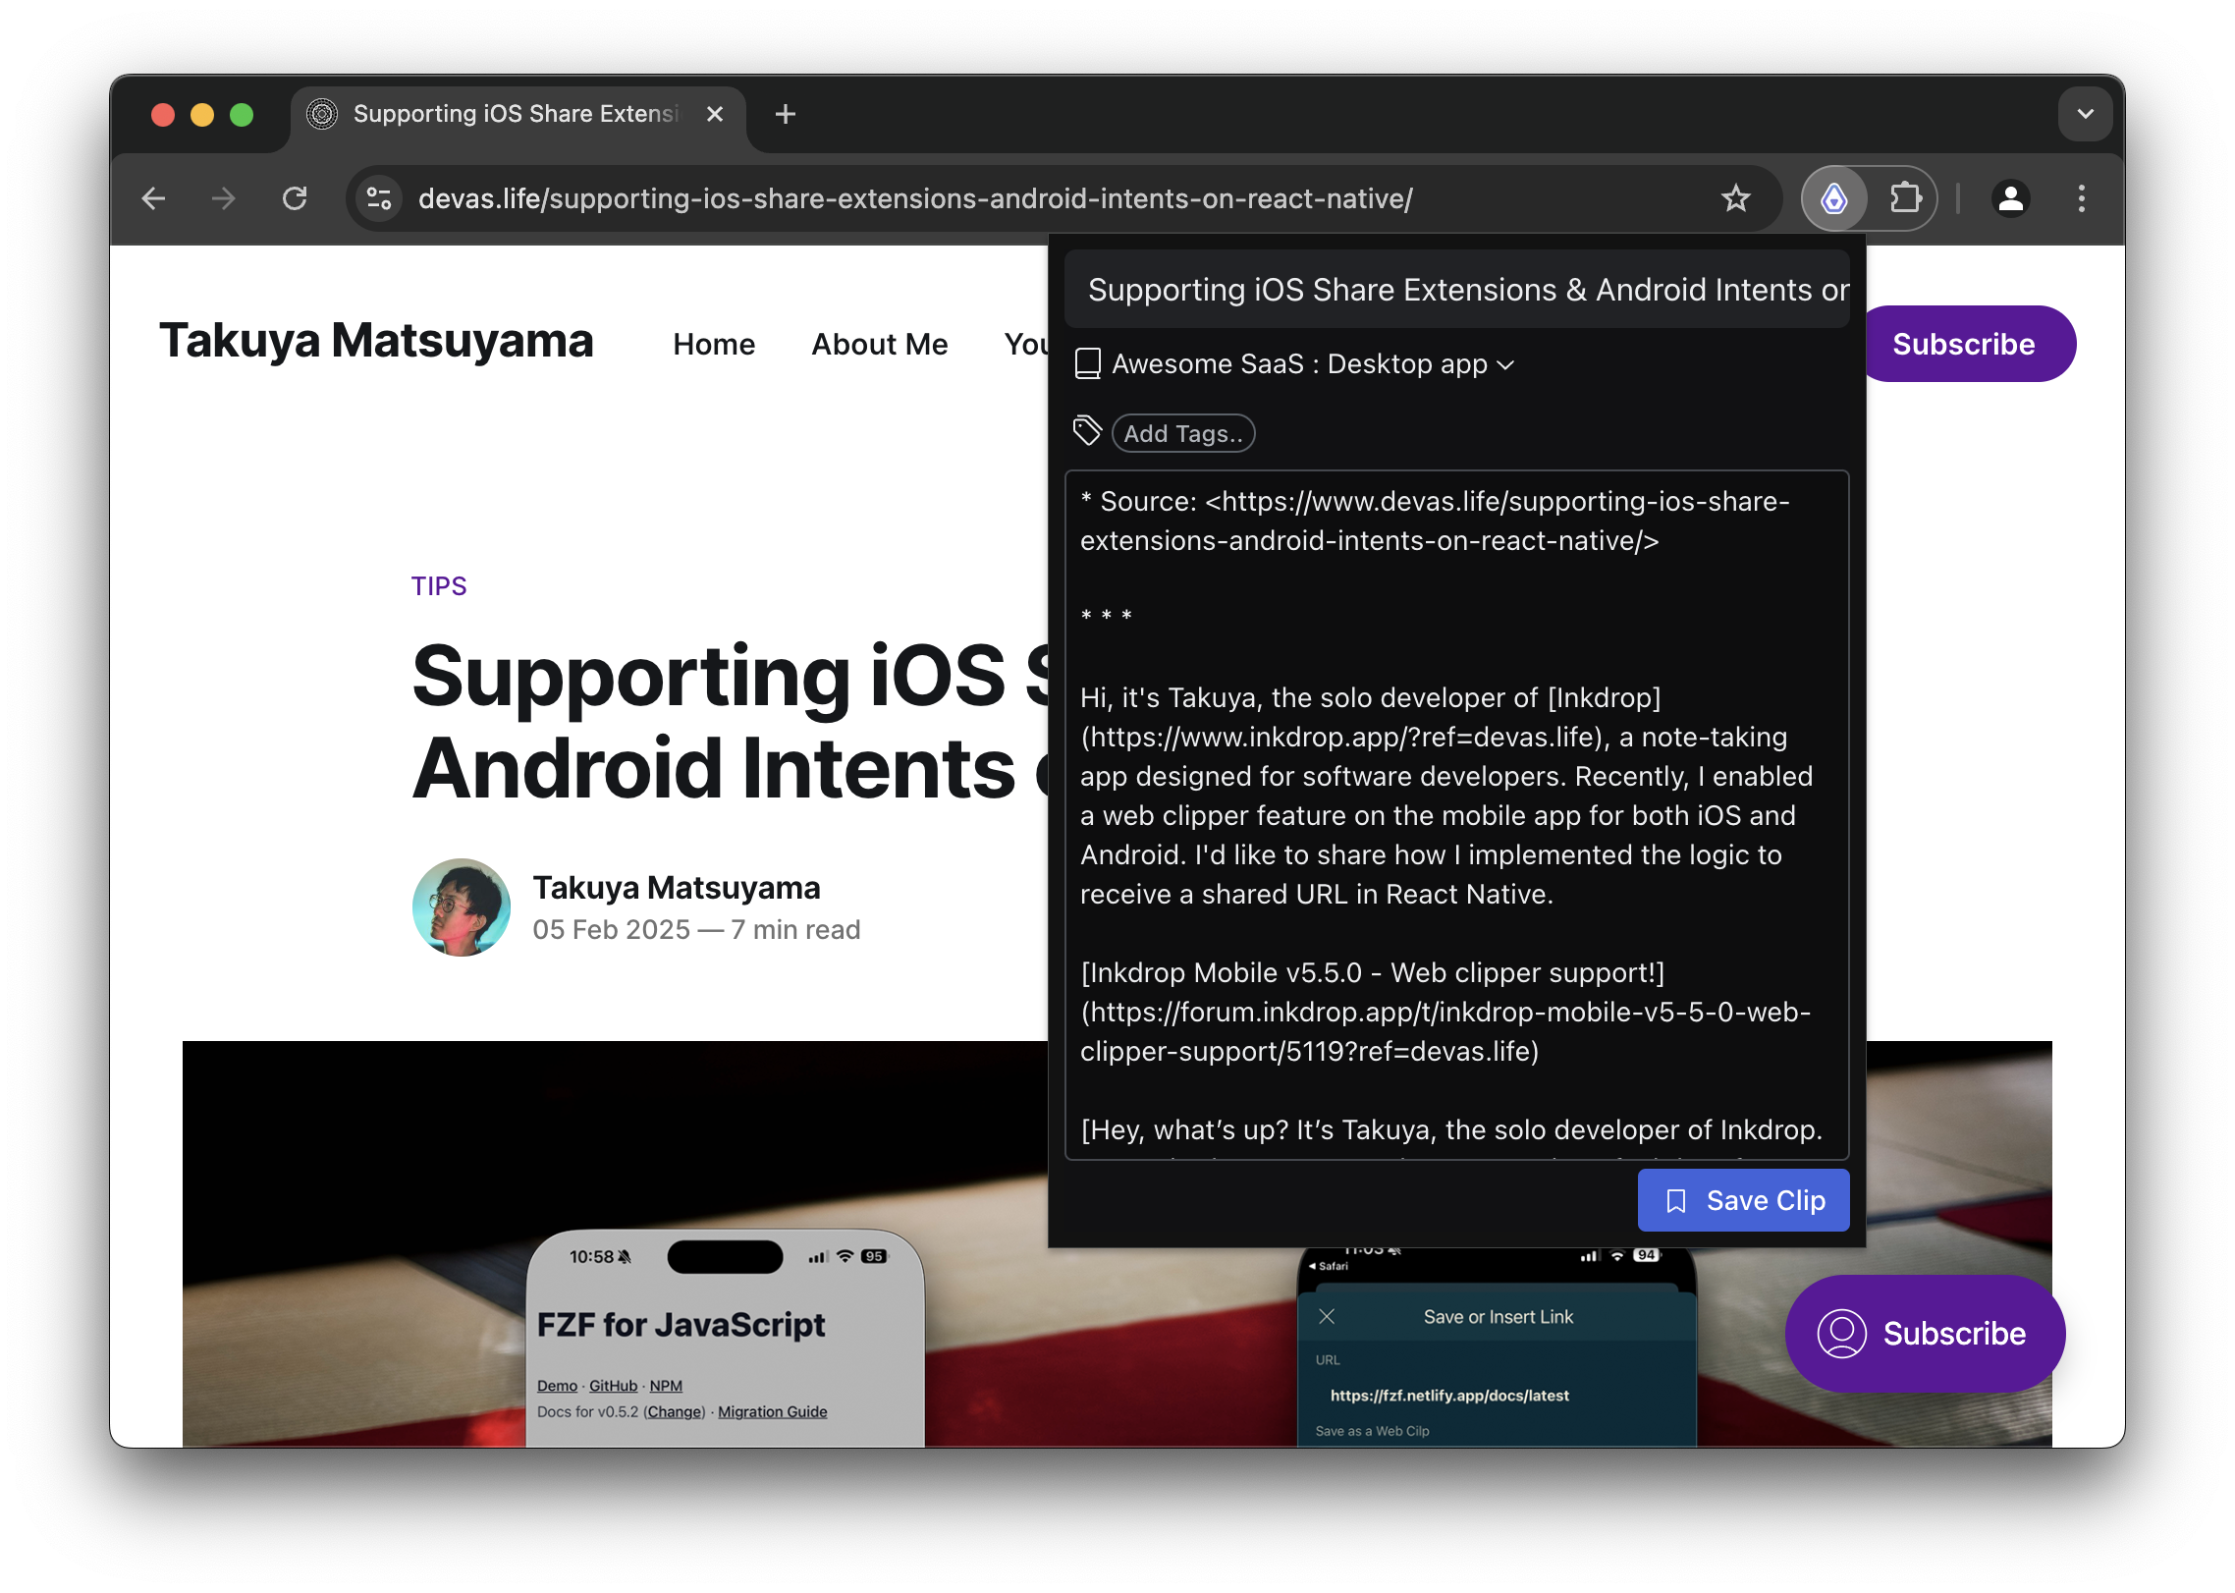
Task: Click the Inkdrop web clipper extension icon
Action: (x=1832, y=198)
